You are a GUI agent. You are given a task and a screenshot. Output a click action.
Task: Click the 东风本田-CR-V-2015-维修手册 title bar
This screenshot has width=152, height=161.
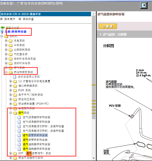coord(45,14)
